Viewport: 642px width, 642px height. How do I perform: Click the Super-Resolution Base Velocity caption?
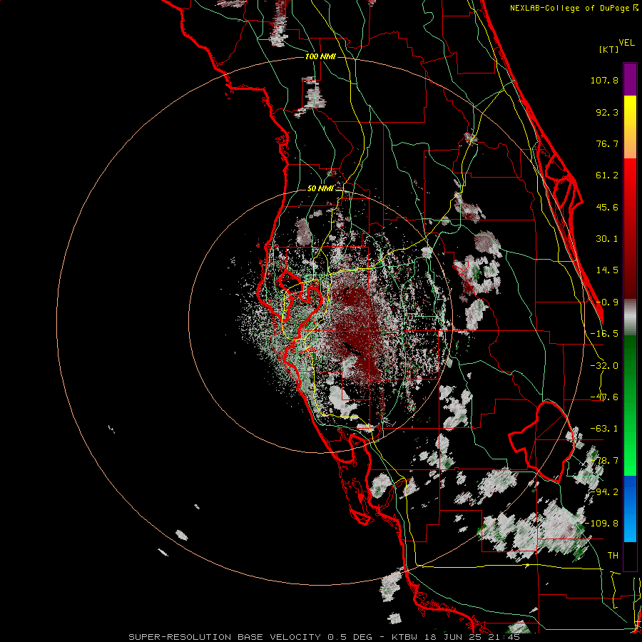pyautogui.click(x=325, y=637)
